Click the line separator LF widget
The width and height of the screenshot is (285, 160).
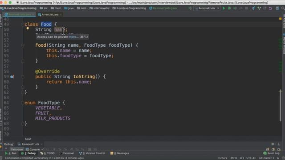[242, 158]
